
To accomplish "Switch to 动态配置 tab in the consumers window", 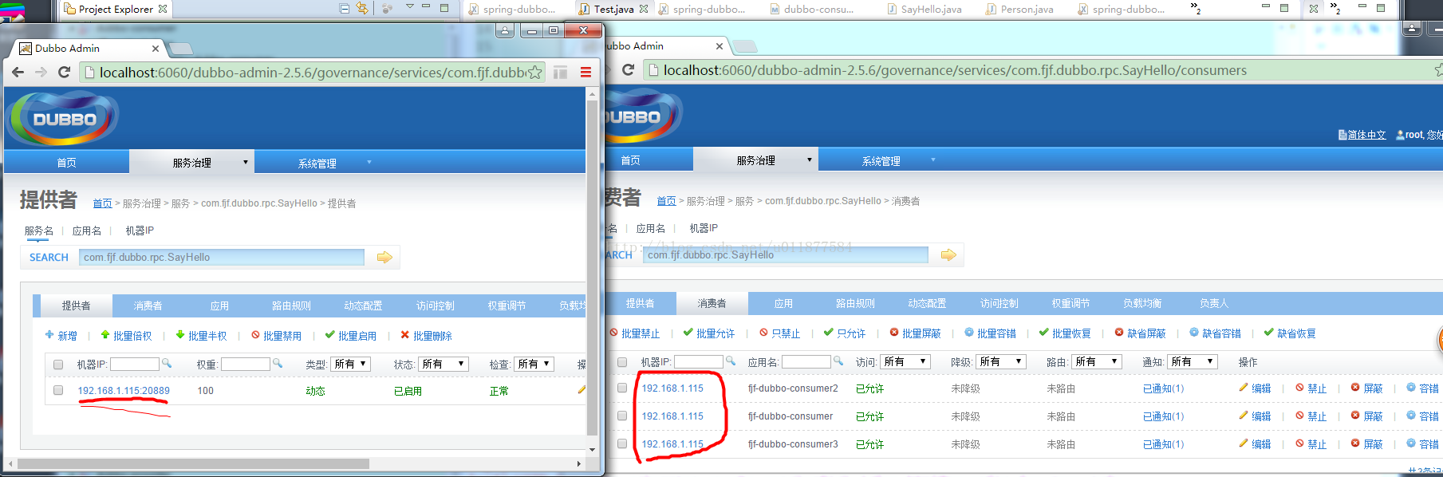I will click(927, 303).
